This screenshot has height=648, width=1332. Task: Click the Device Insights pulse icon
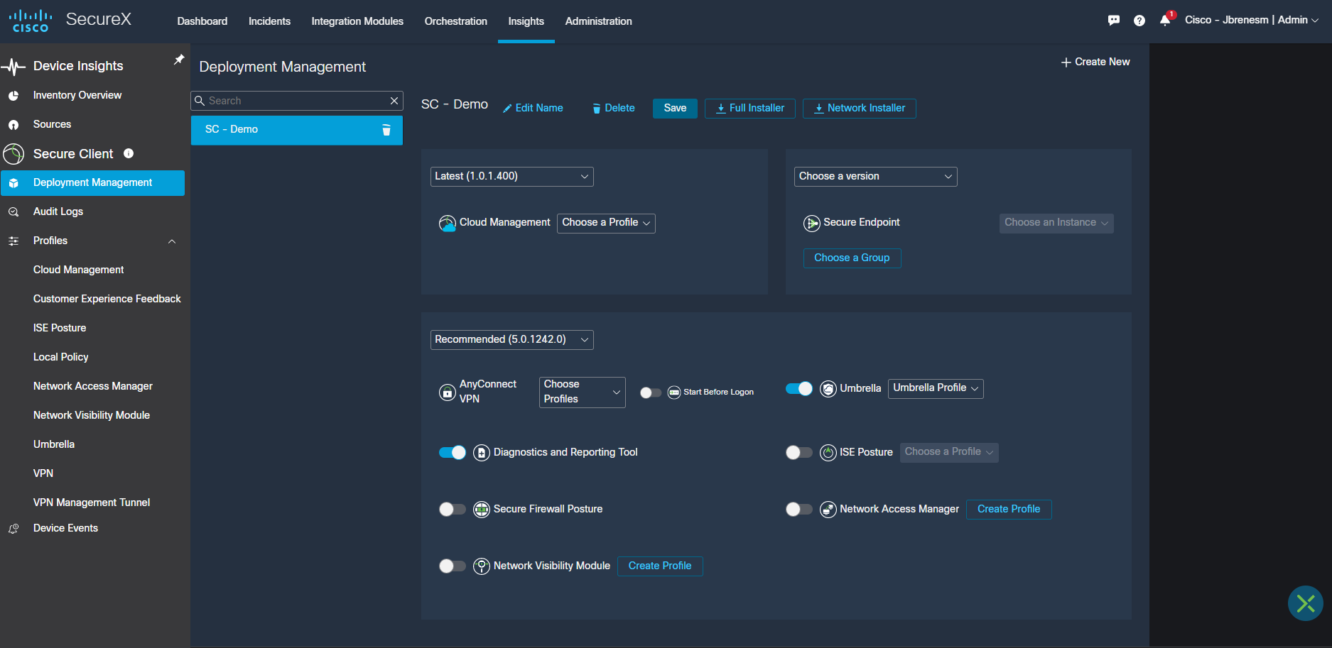pos(13,67)
